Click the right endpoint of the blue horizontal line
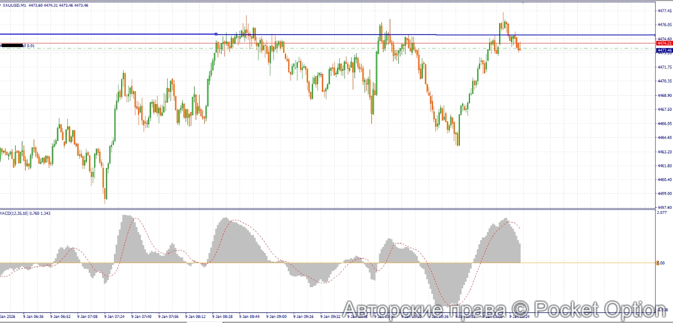This screenshot has height=323, width=673. pos(654,35)
